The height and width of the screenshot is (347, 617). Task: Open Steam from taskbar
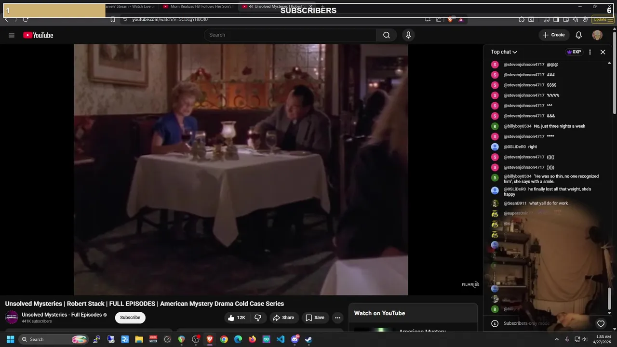pyautogui.click(x=309, y=339)
